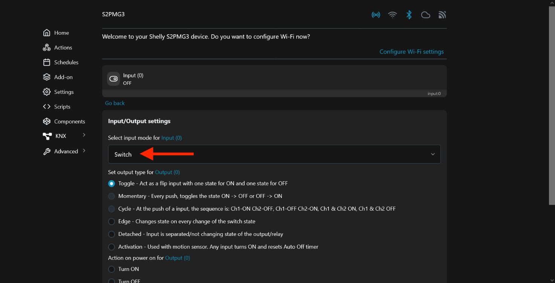The width and height of the screenshot is (555, 283).
Task: Click the Wi-Fi status icon
Action: tap(393, 15)
